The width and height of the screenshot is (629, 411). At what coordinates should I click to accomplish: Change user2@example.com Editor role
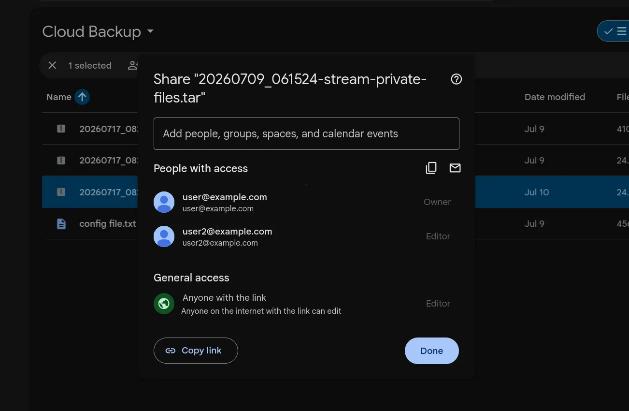click(438, 236)
